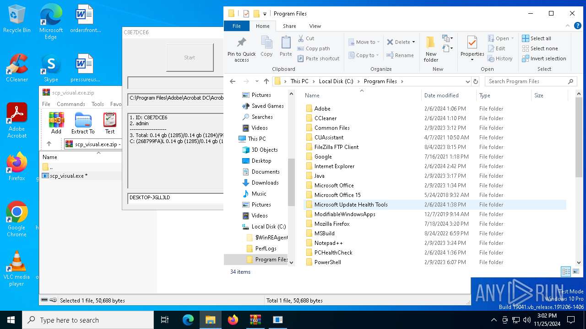The image size is (586, 329).
Task: Open Windows Start menu
Action: coord(11,320)
